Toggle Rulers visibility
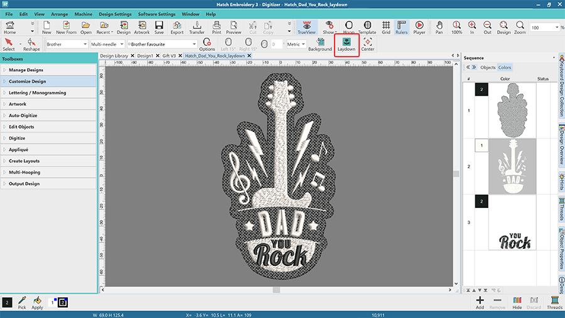 [x=401, y=27]
